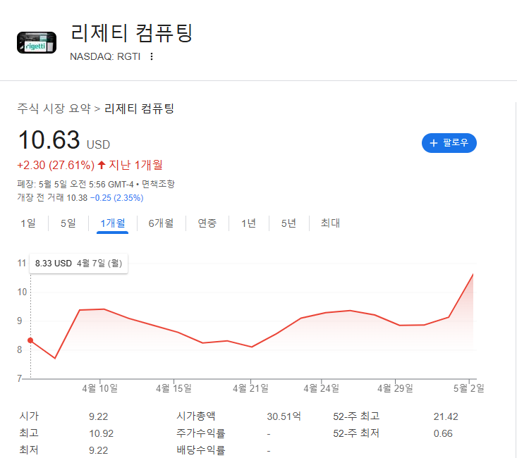Click the 최고 value 10.92
This screenshot has height=458, width=517.
102,433
